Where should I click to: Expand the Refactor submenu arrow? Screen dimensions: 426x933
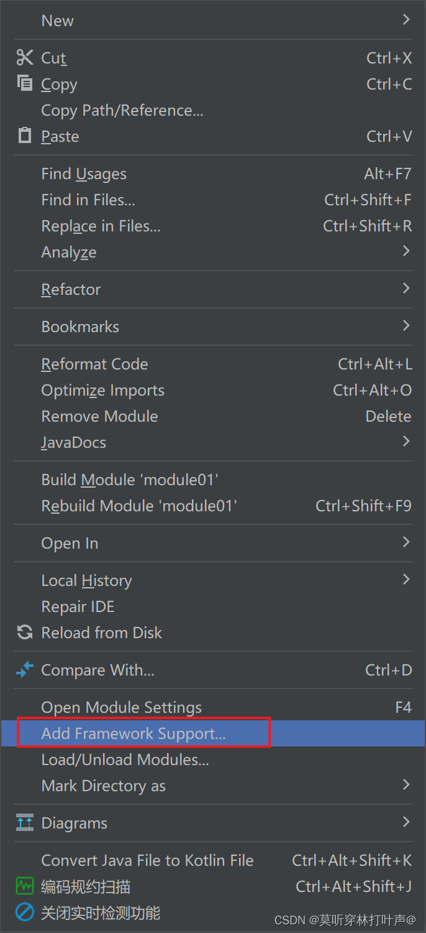point(406,289)
